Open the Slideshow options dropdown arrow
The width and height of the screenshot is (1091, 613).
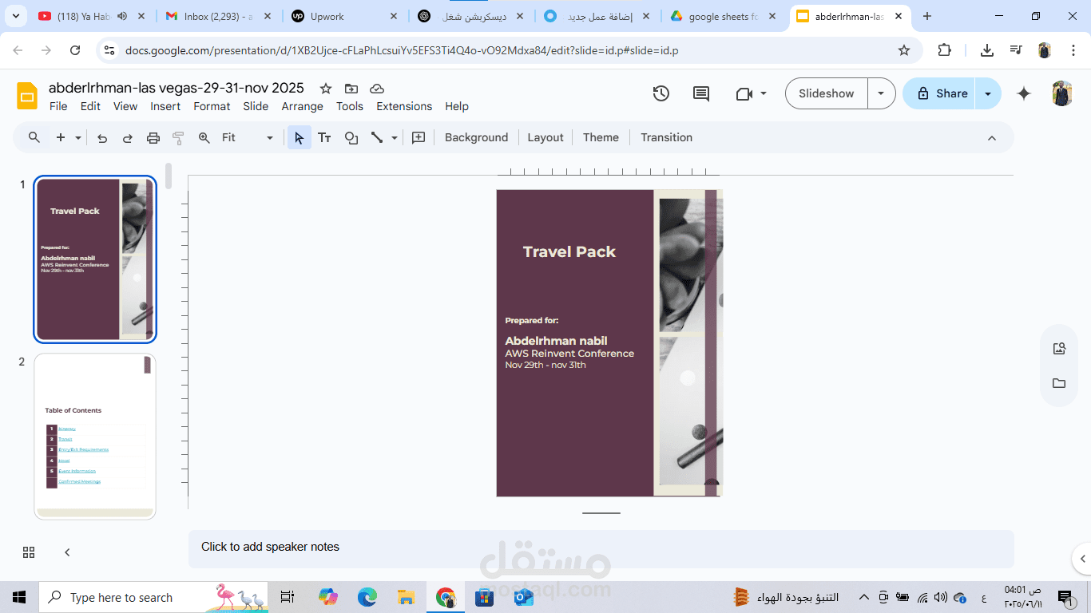tap(881, 93)
